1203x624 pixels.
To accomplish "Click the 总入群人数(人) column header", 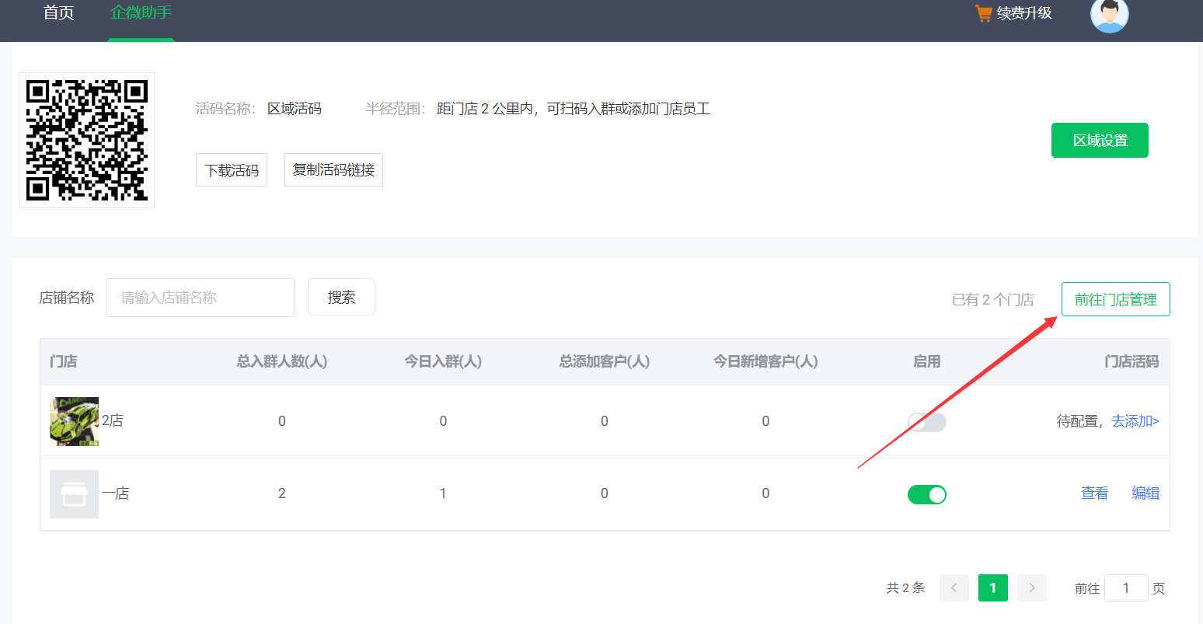I will [282, 361].
